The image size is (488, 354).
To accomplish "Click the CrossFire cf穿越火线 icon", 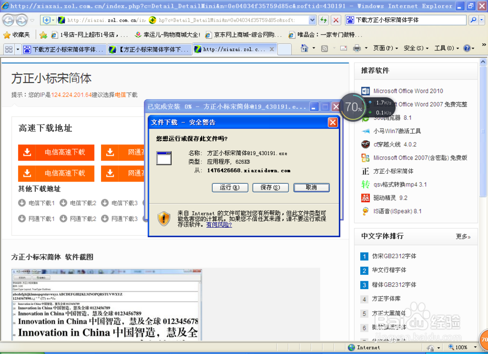I will click(366, 145).
